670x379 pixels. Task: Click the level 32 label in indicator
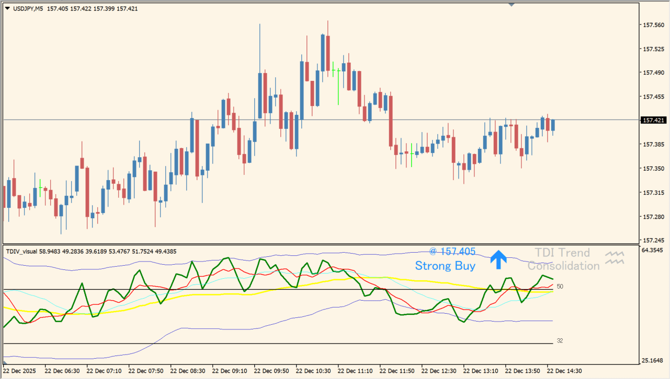click(x=560, y=341)
